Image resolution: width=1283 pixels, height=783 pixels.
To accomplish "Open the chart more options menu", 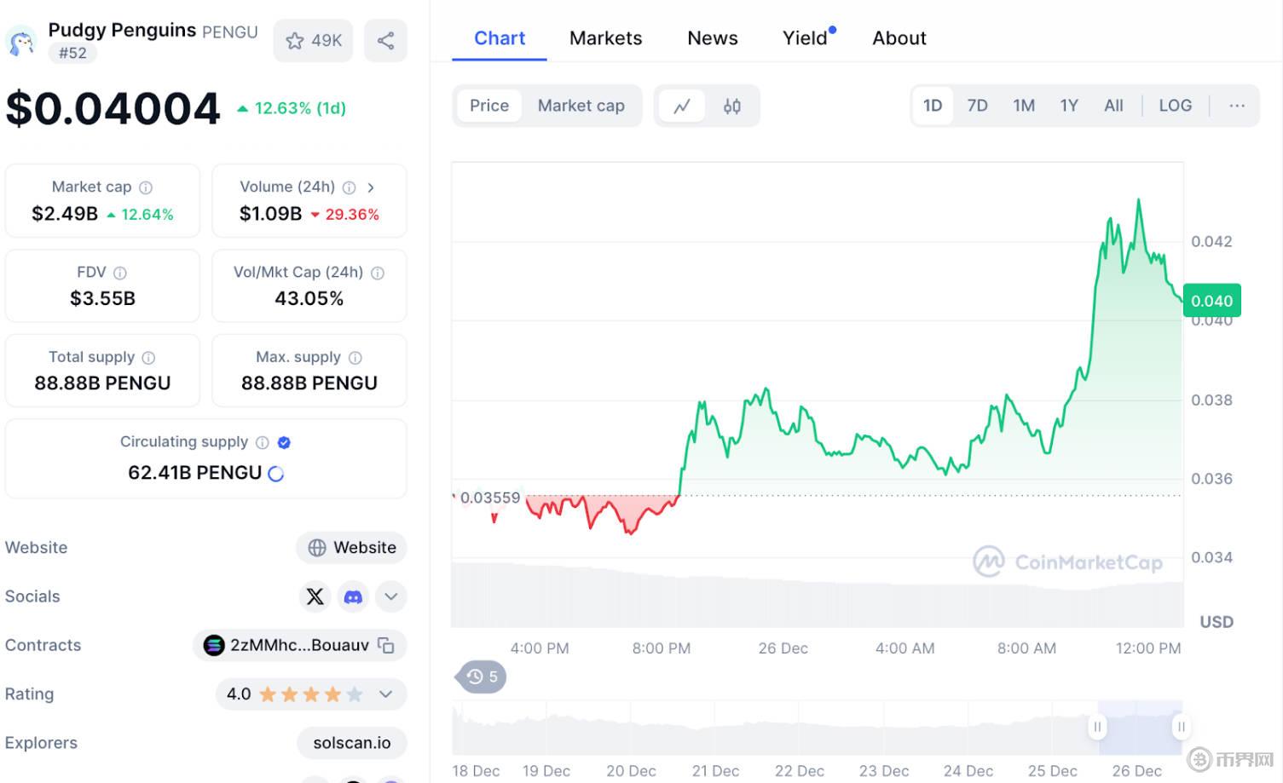I will point(1237,106).
